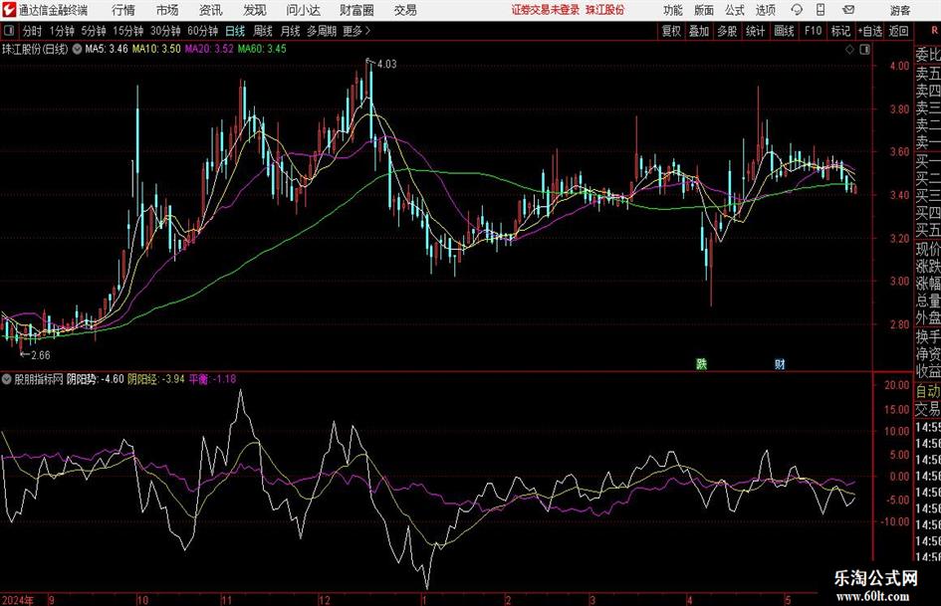Click the 2024年 date axis label
This screenshot has width=941, height=606.
[x=17, y=600]
